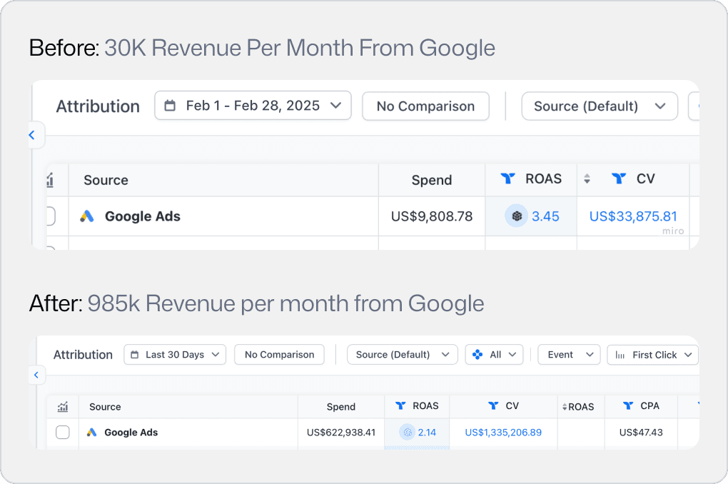Click the pixel logo beside ROAS in the After table
The width and height of the screenshot is (728, 484).
[x=400, y=406]
